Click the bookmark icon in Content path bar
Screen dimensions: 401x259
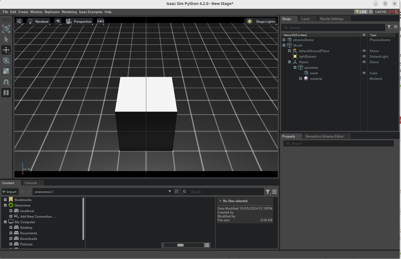176,192
